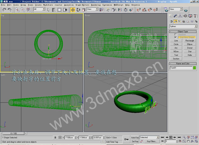
Task: Open the Selected key filter dropdown
Action: 149,137
